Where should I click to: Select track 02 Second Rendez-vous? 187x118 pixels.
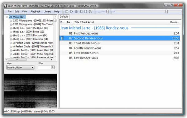(x=120, y=38)
